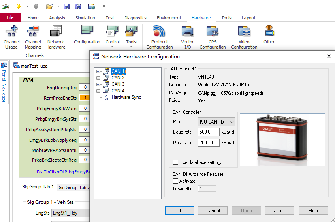The width and height of the screenshot is (335, 222).
Task: Open the hardware Configuration icon
Action: click(x=87, y=35)
